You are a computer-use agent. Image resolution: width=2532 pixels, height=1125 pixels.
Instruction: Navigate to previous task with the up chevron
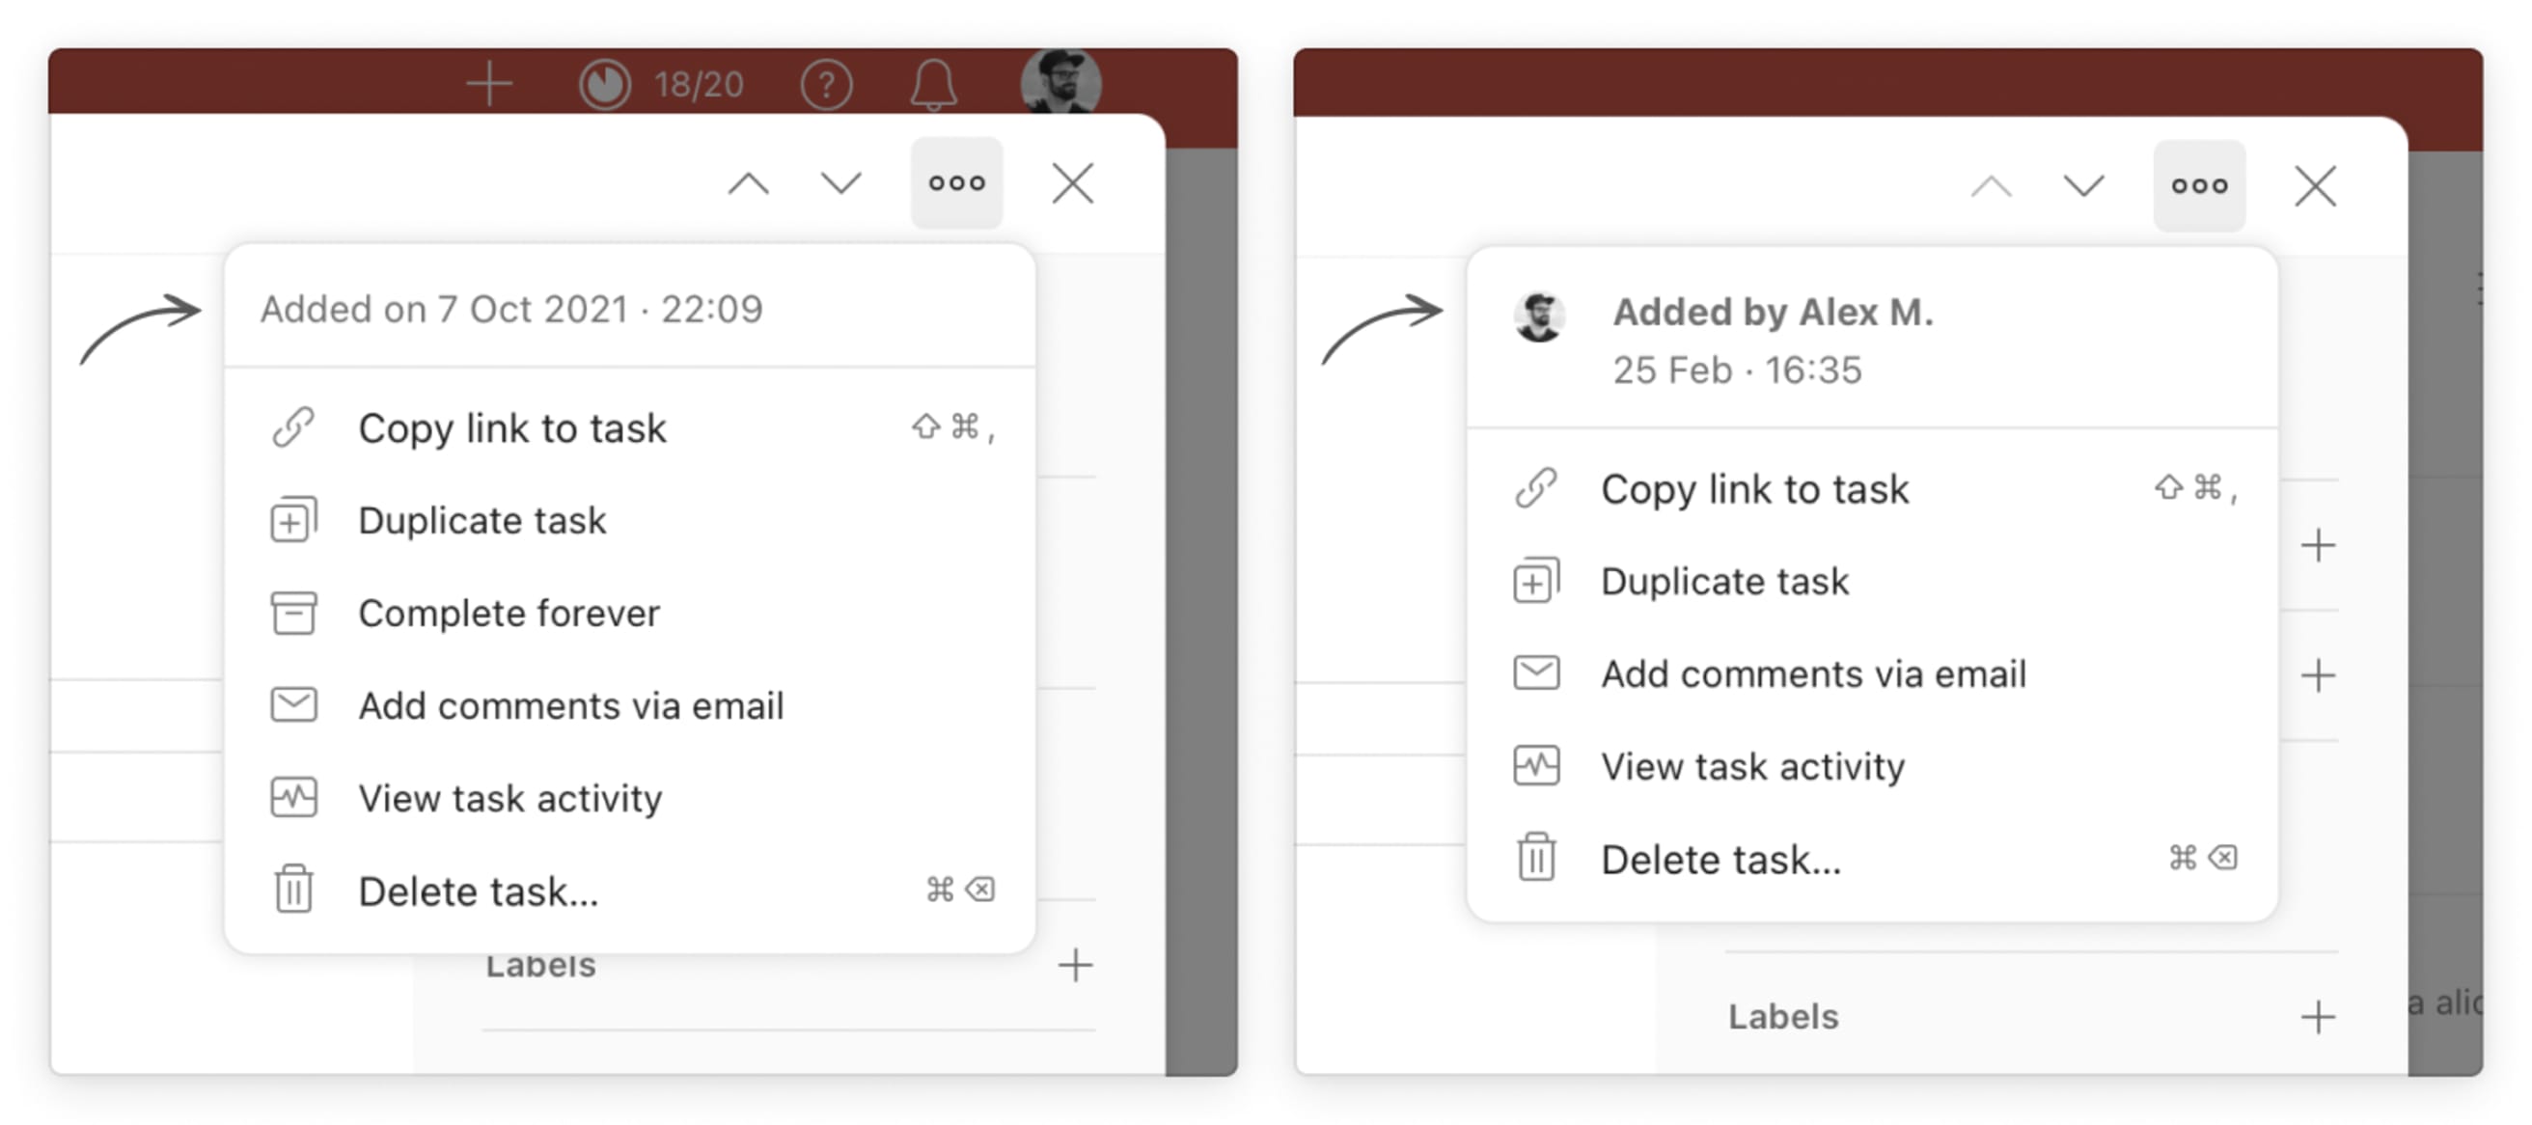tap(748, 181)
